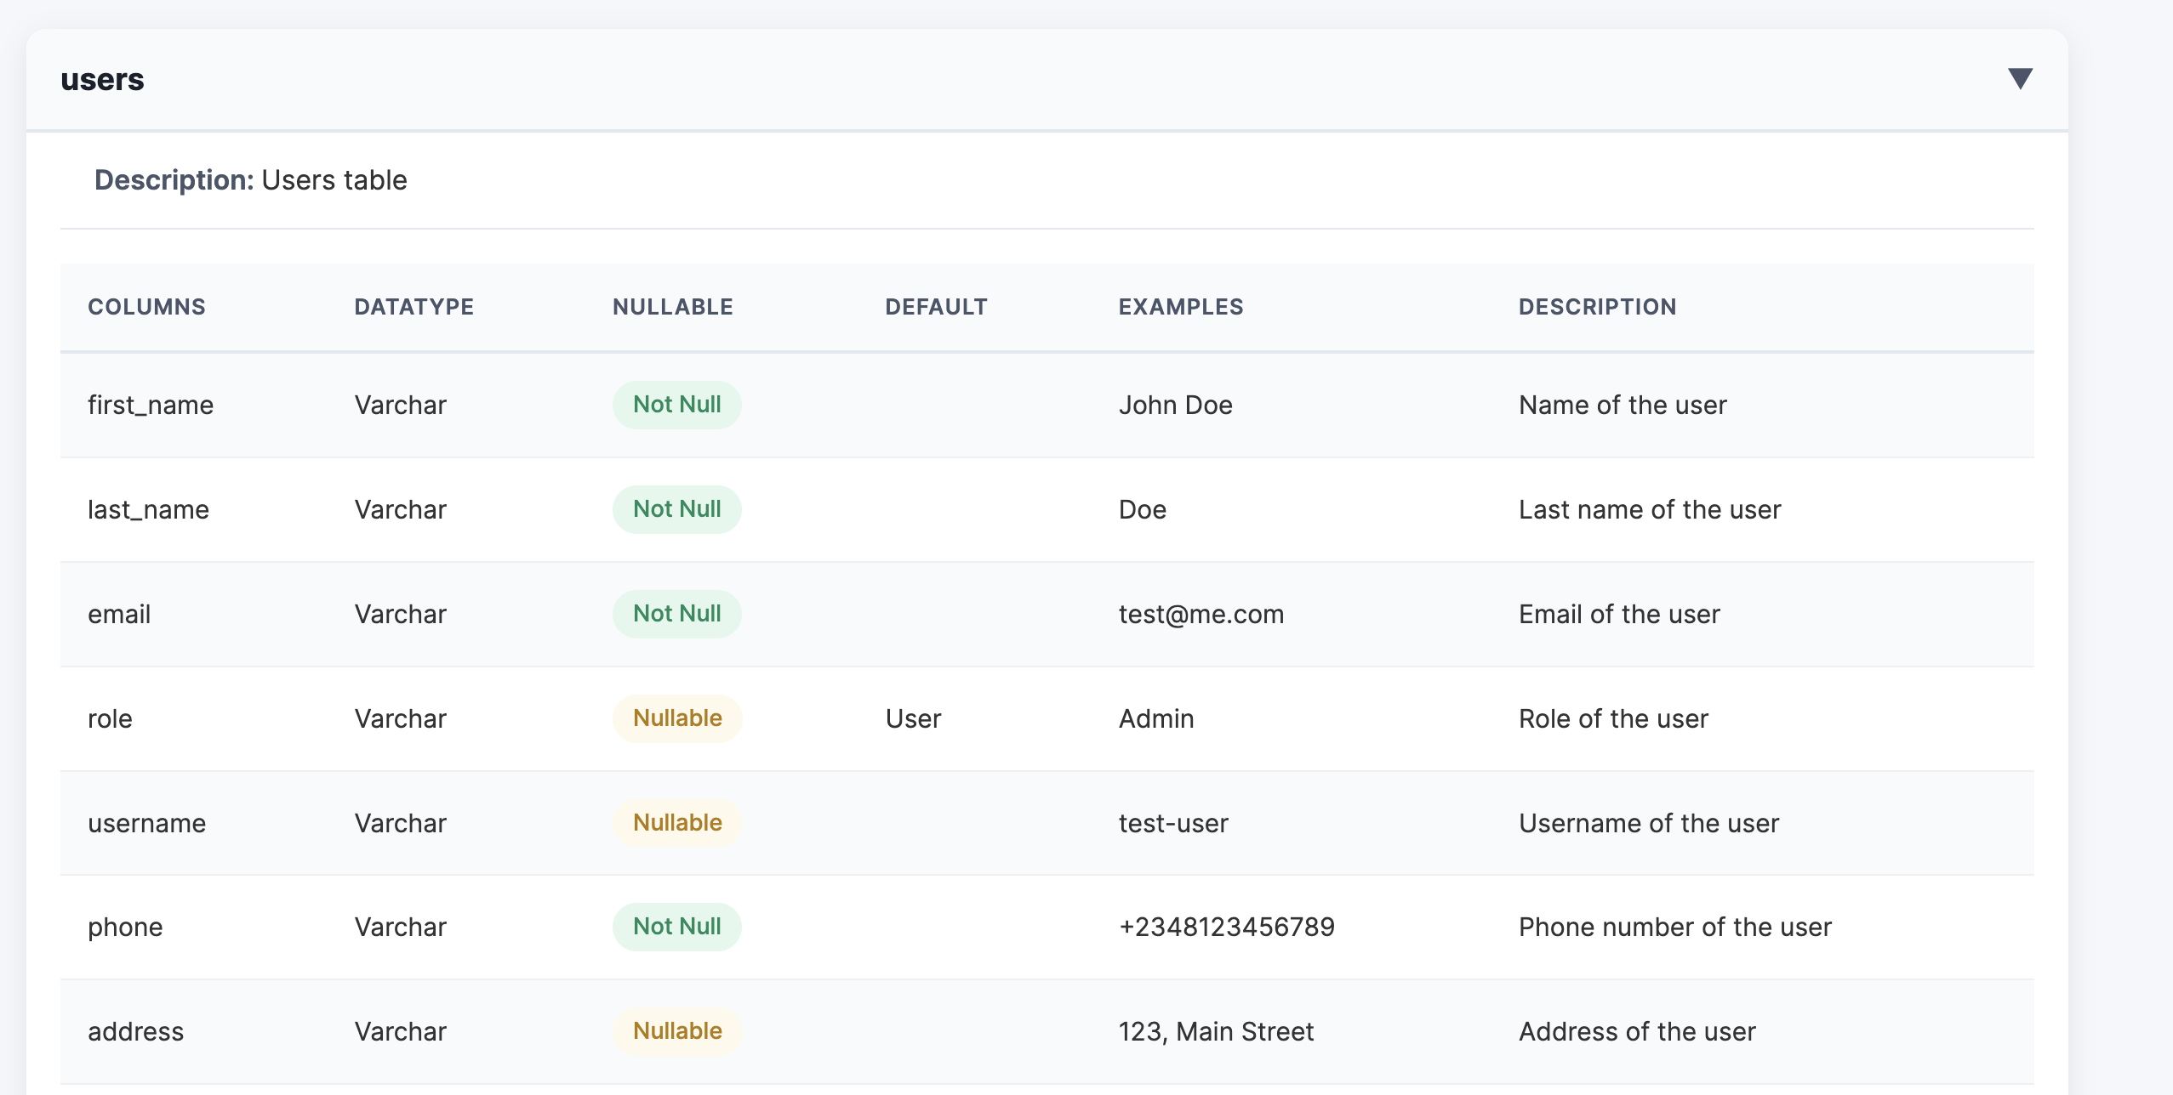Click the test@me.com example value
Screen dimensions: 2173x1095
pyautogui.click(x=1201, y=615)
